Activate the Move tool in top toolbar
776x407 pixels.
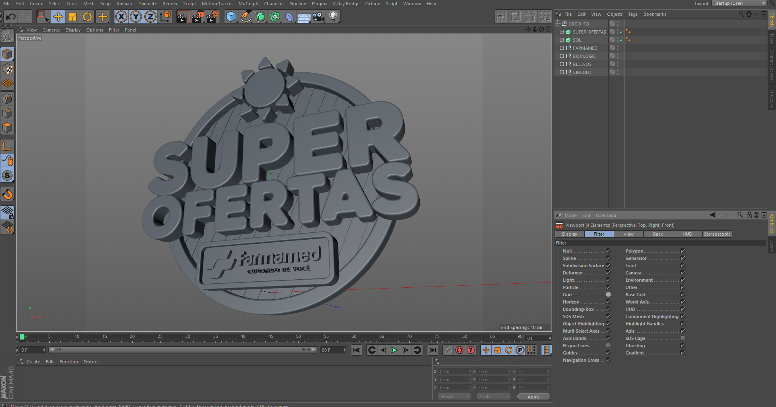pyautogui.click(x=58, y=17)
